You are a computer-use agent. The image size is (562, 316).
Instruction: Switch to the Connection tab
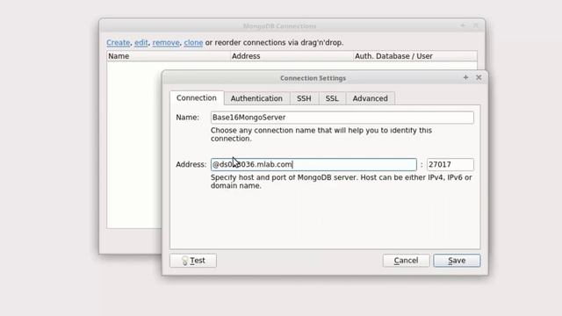(x=197, y=97)
